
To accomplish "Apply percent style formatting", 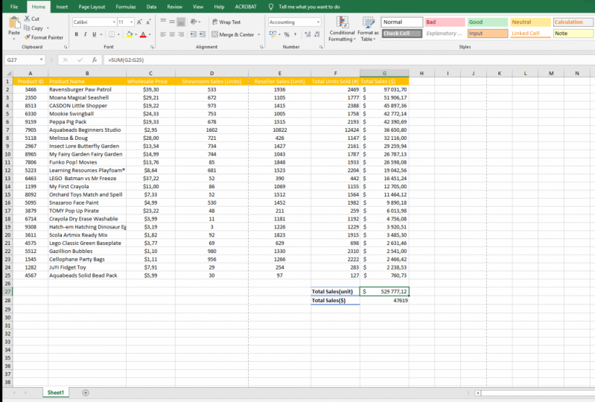I will pyautogui.click(x=287, y=34).
